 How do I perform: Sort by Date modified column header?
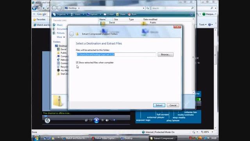point(150,19)
